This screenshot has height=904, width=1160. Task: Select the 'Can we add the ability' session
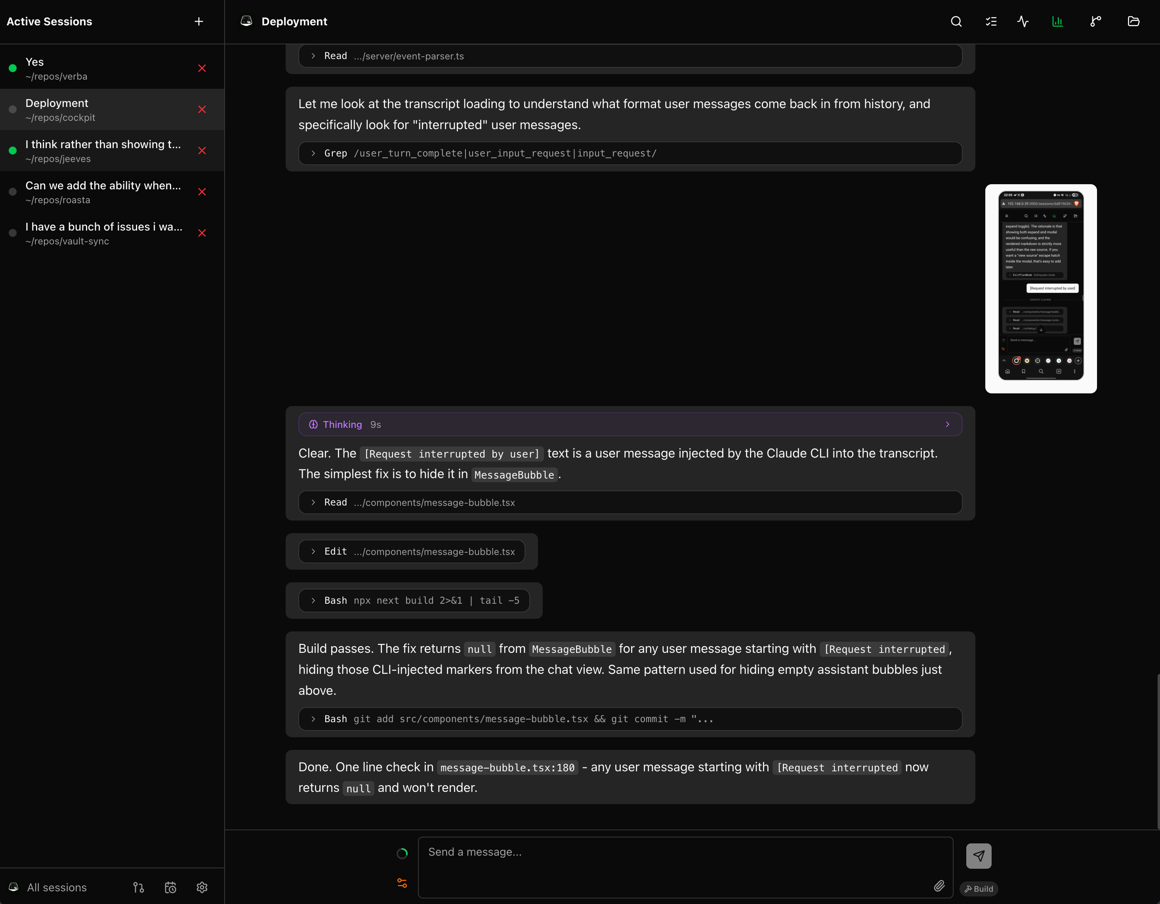pos(112,192)
